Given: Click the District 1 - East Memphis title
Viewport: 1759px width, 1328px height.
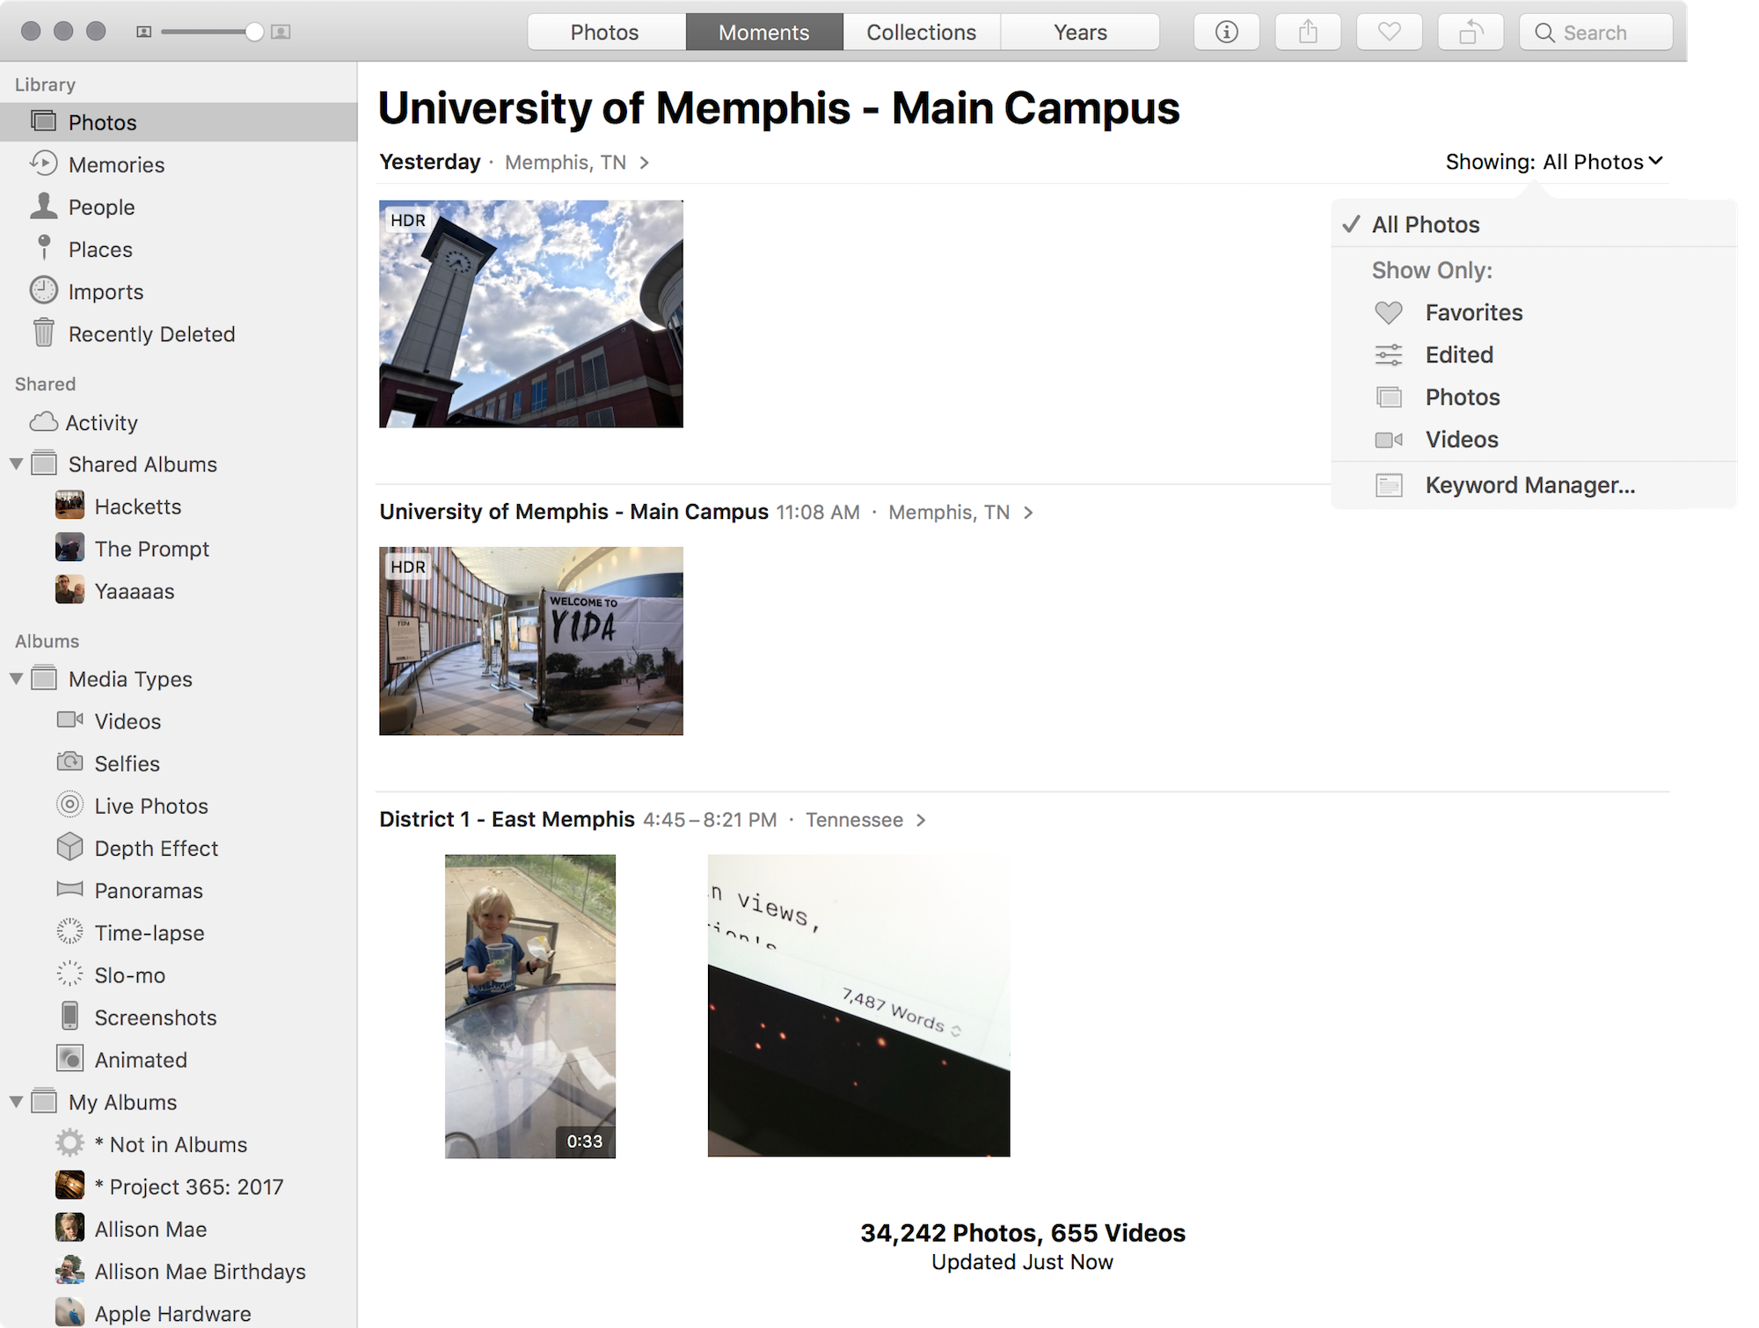Looking at the screenshot, I should pyautogui.click(x=507, y=819).
